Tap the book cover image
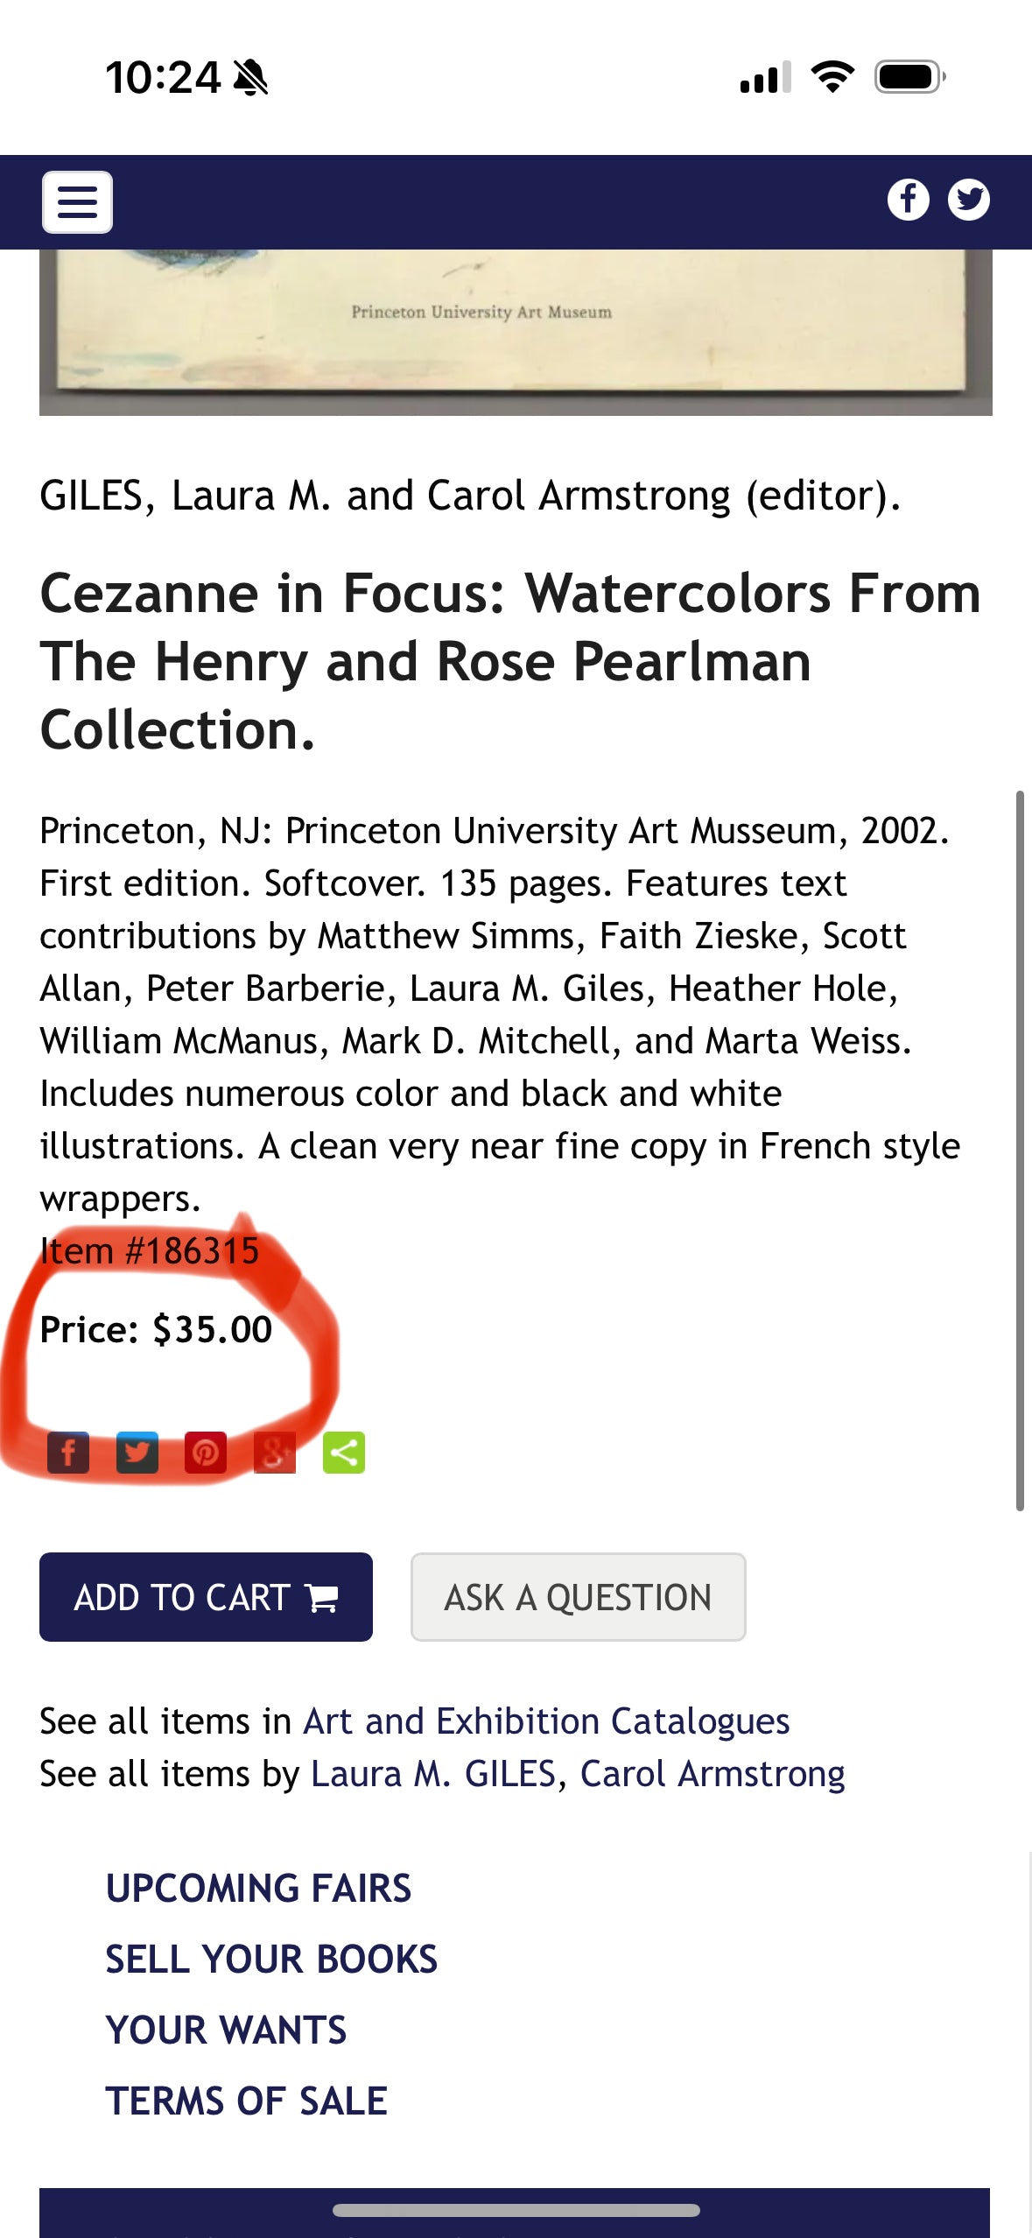This screenshot has height=2238, width=1032. click(516, 333)
